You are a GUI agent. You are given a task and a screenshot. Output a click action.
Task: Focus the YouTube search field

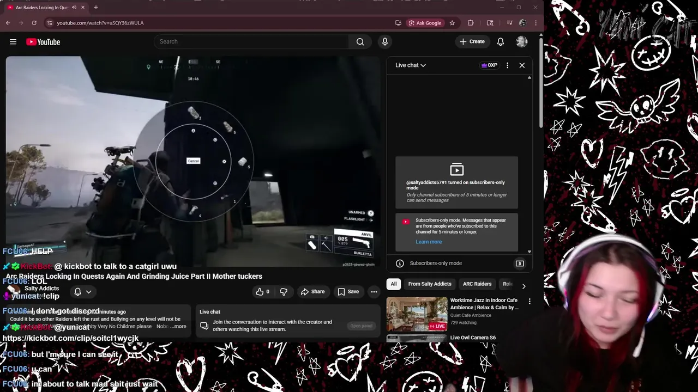(251, 42)
